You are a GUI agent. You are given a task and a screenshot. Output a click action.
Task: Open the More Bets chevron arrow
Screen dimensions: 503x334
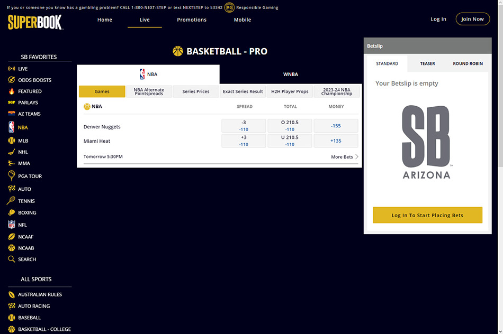coord(357,156)
